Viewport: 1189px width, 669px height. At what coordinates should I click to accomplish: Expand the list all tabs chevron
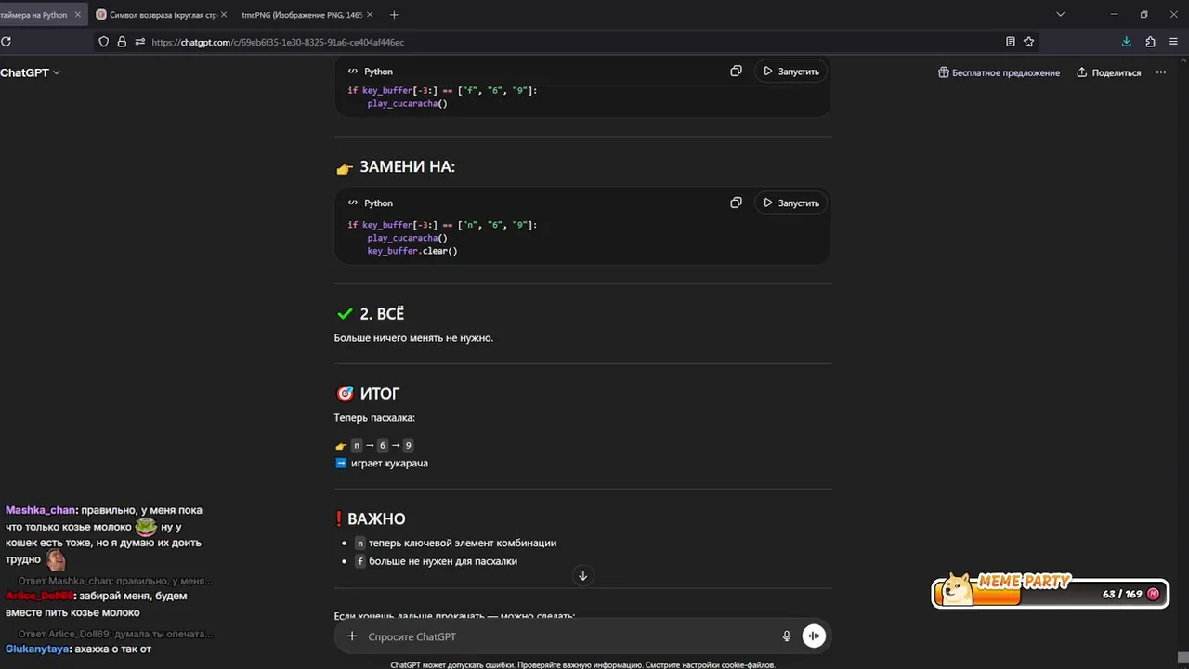[x=1060, y=15]
